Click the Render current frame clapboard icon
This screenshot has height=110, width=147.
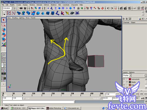click(x=121, y=8)
